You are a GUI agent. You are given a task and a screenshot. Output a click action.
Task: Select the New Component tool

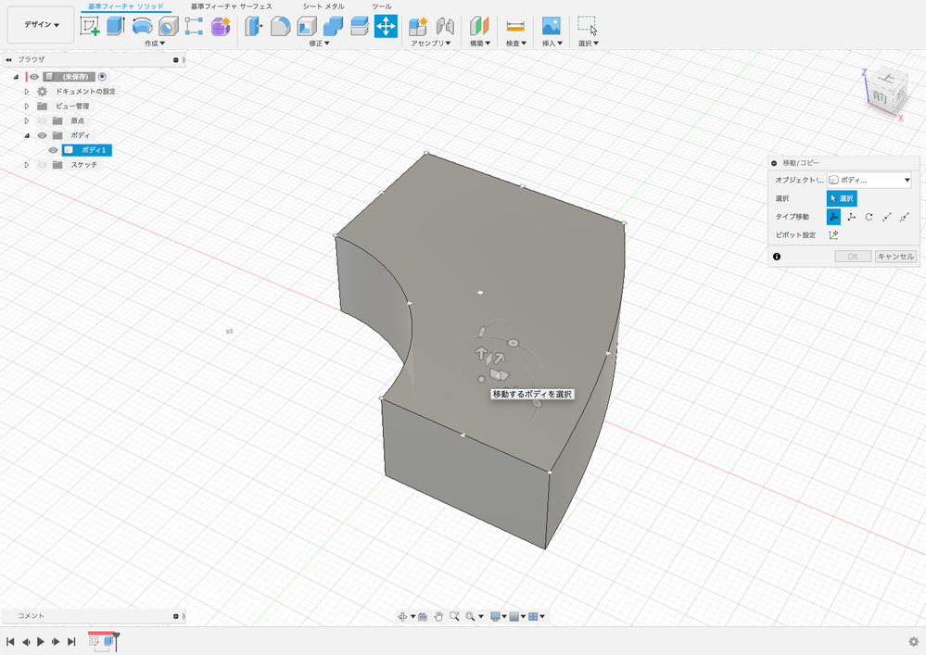point(418,26)
